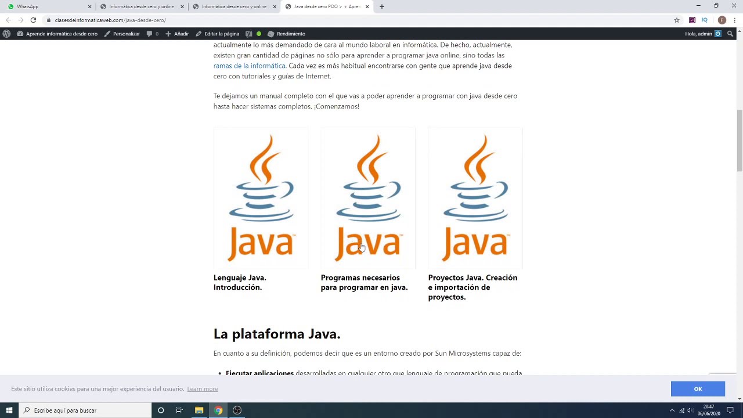Open the Chrome profile avatar
Image resolution: width=743 pixels, height=418 pixels.
pos(722,20)
